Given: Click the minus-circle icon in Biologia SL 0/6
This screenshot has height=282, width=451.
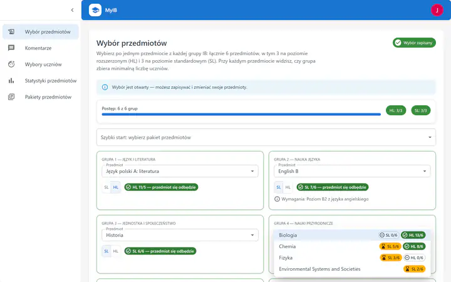Looking at the screenshot, I should pos(382,235).
